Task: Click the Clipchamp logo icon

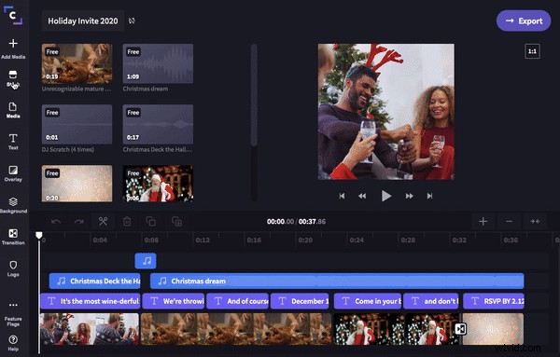Action: pos(13,16)
